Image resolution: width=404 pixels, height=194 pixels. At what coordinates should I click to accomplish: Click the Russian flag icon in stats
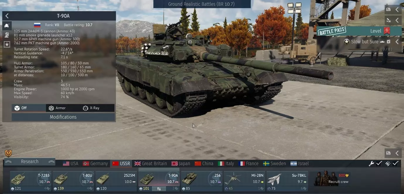pyautogui.click(x=37, y=25)
